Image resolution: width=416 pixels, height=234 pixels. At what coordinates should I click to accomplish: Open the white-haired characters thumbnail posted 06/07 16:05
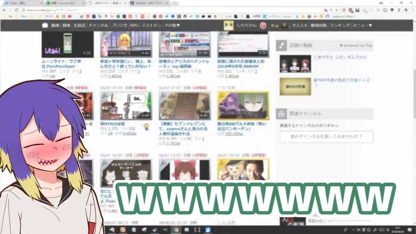coord(126,173)
